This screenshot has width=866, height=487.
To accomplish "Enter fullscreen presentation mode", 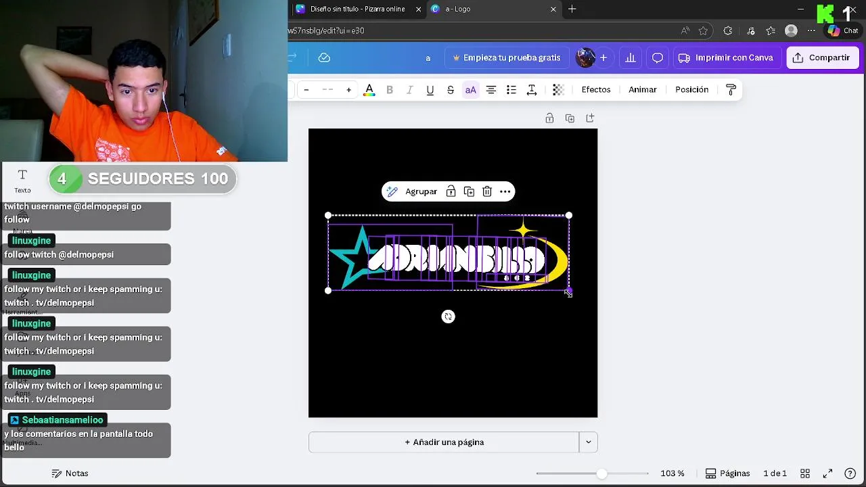I will [x=827, y=473].
